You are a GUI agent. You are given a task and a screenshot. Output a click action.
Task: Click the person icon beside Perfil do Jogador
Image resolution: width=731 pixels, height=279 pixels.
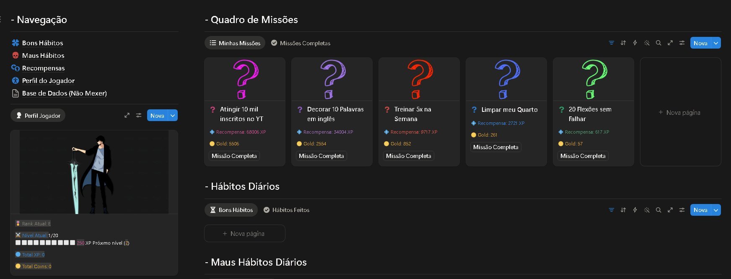16,80
